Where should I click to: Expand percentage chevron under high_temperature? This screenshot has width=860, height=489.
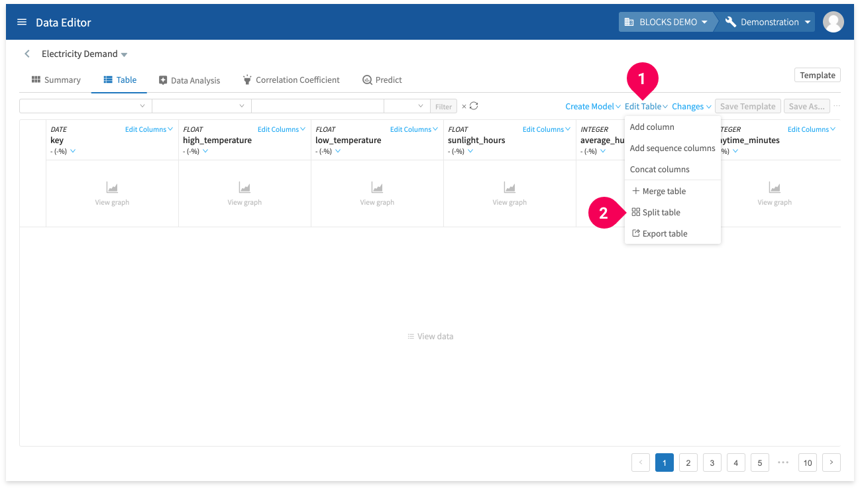pyautogui.click(x=205, y=151)
